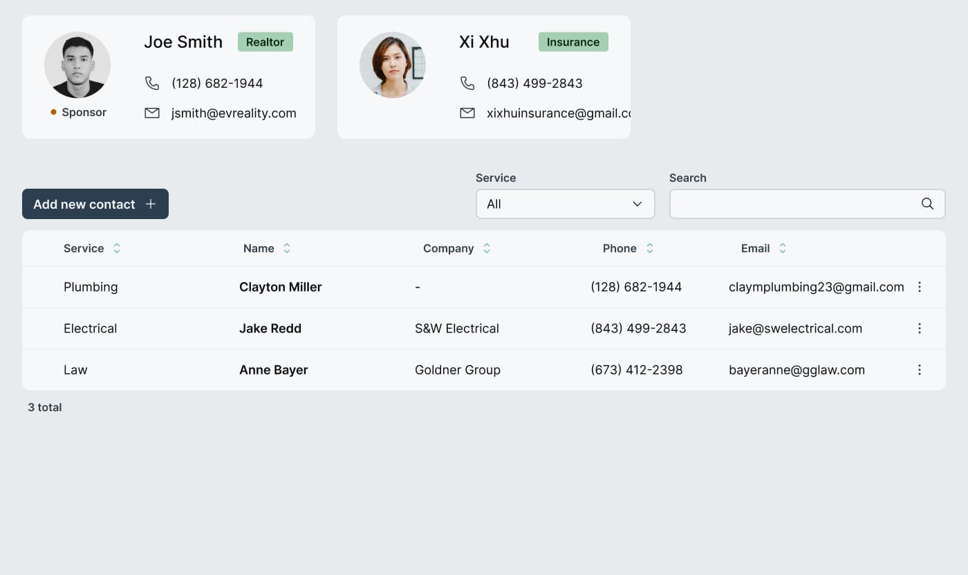Click S&W Electrical company cell
Viewport: 968px width, 575px height.
tap(457, 328)
